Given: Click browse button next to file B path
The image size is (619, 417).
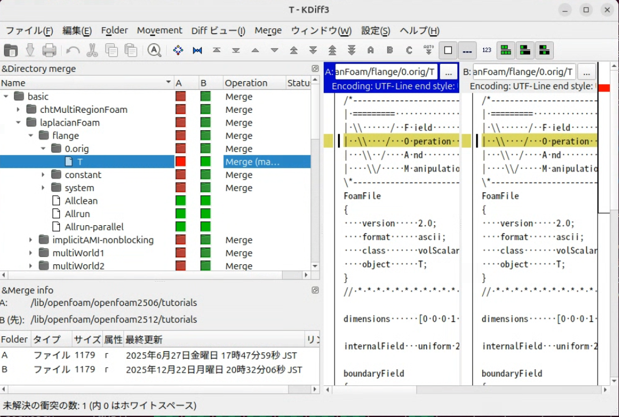Looking at the screenshot, I should [586, 72].
